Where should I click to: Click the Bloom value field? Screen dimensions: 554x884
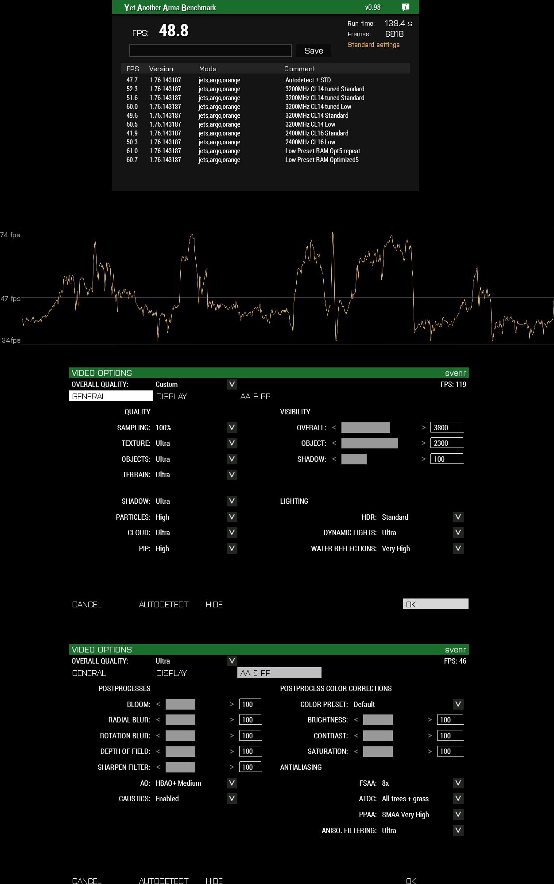tap(250, 704)
